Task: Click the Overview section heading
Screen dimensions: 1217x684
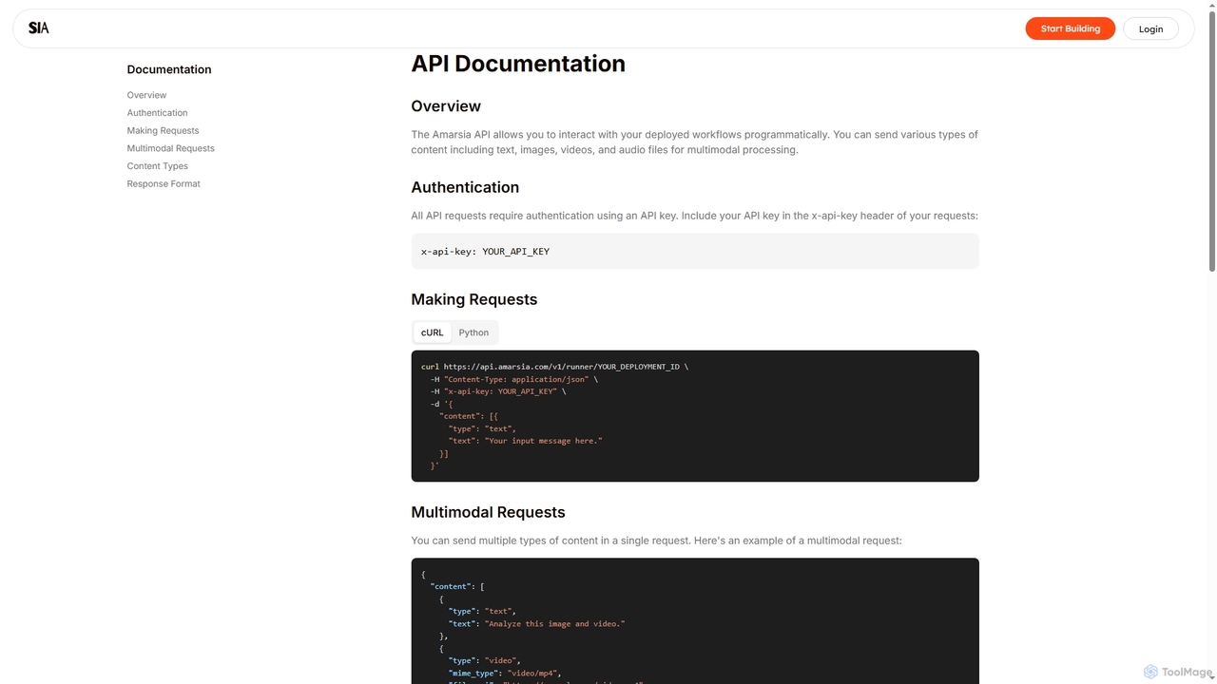Action: [446, 106]
